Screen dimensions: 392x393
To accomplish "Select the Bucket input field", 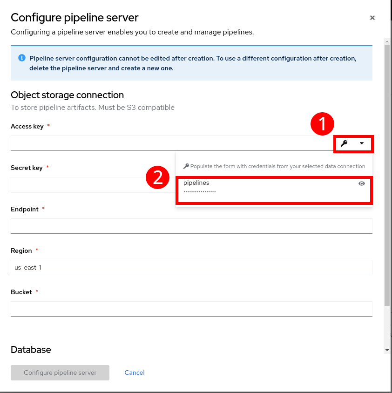I will point(191,309).
